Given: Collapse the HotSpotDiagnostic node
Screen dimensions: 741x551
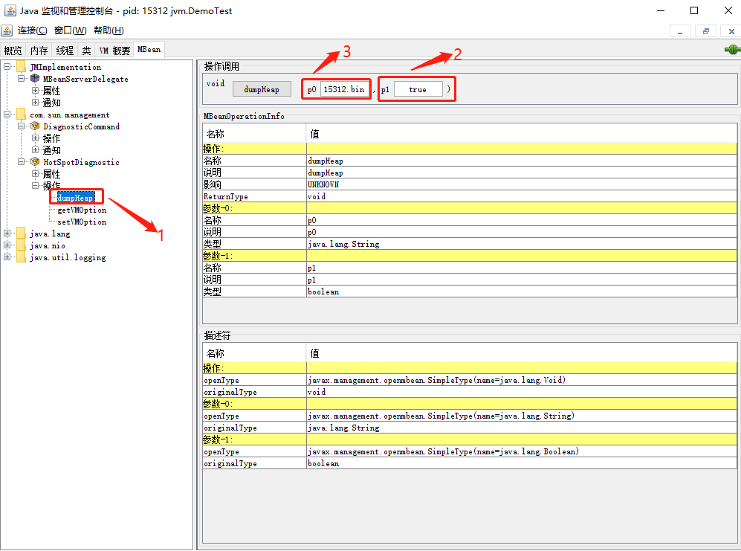Looking at the screenshot, I should (x=22, y=162).
